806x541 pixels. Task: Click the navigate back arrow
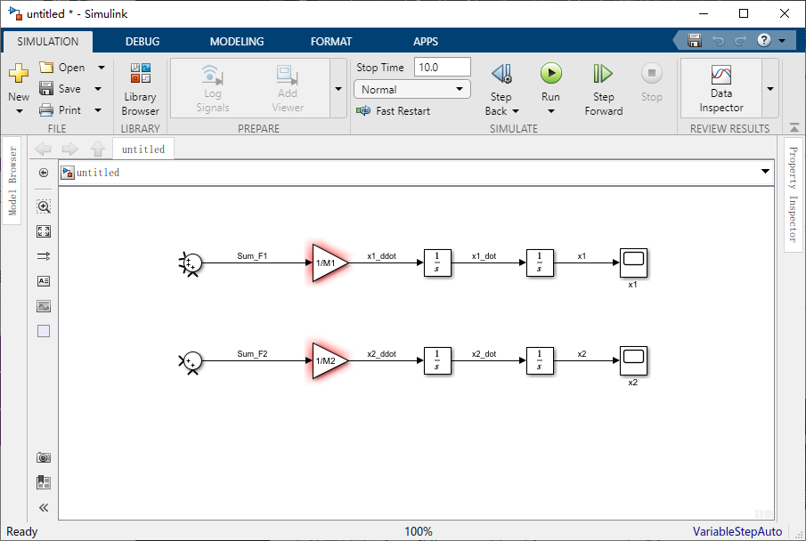coord(43,149)
